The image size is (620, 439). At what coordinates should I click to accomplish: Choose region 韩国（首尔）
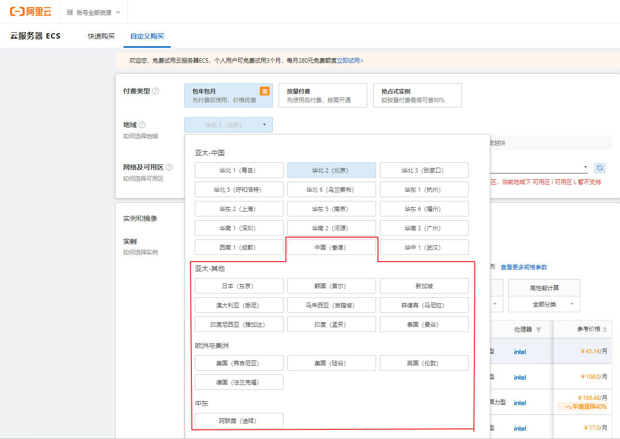click(332, 286)
